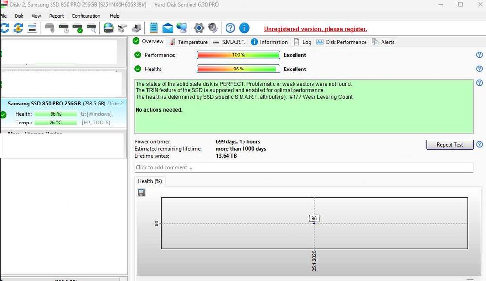Click the disk list panel toolbar icon
The width and height of the screenshot is (486, 281).
pyautogui.click(x=32, y=28)
